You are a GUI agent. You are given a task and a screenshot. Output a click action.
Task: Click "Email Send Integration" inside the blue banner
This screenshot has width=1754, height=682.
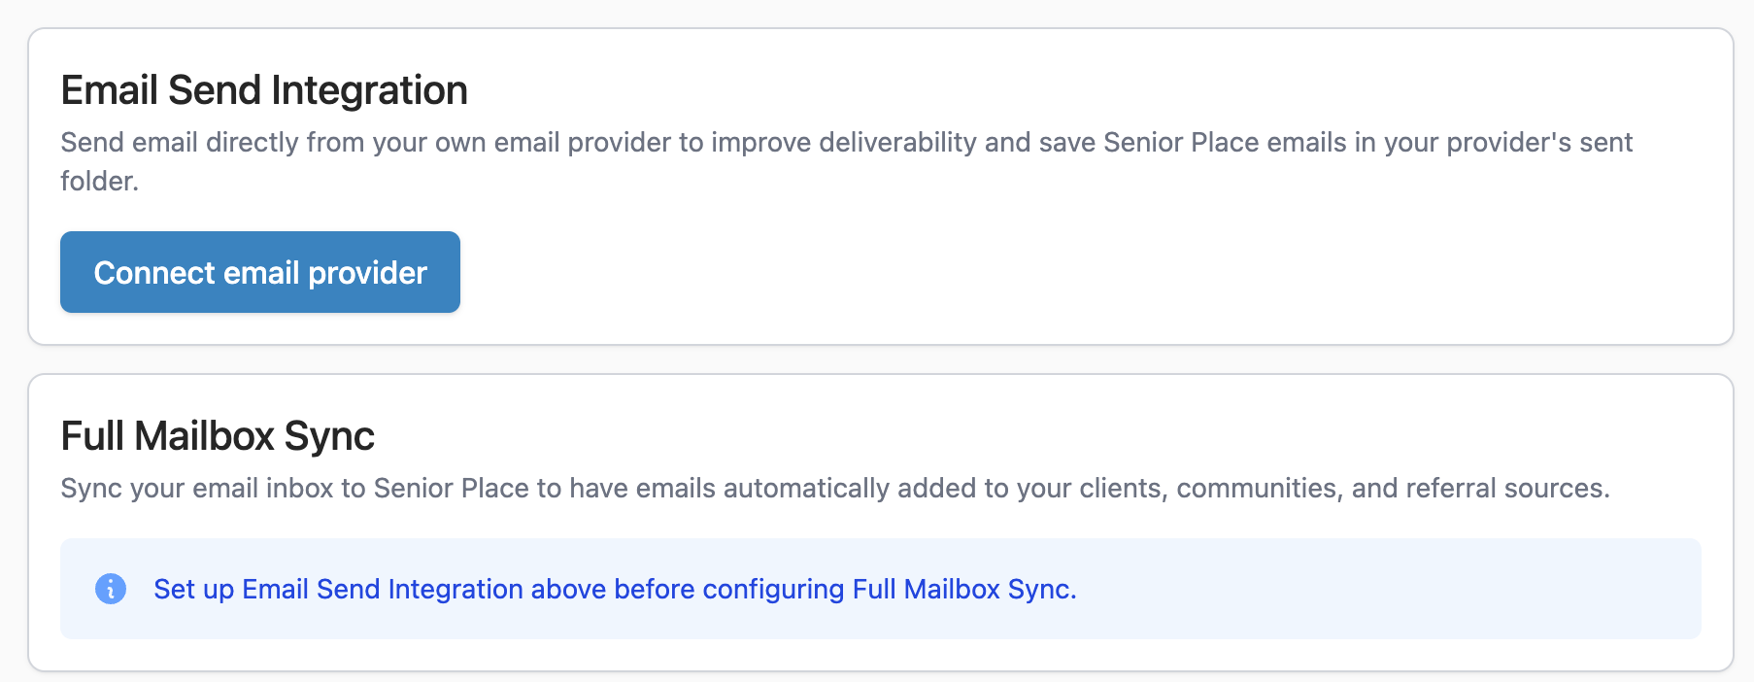(383, 589)
